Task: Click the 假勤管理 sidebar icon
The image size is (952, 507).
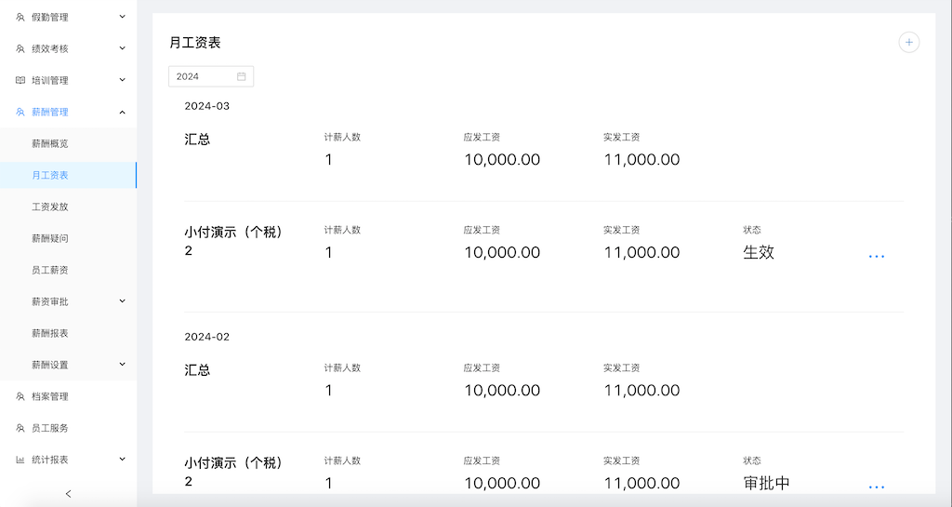Action: (x=20, y=17)
